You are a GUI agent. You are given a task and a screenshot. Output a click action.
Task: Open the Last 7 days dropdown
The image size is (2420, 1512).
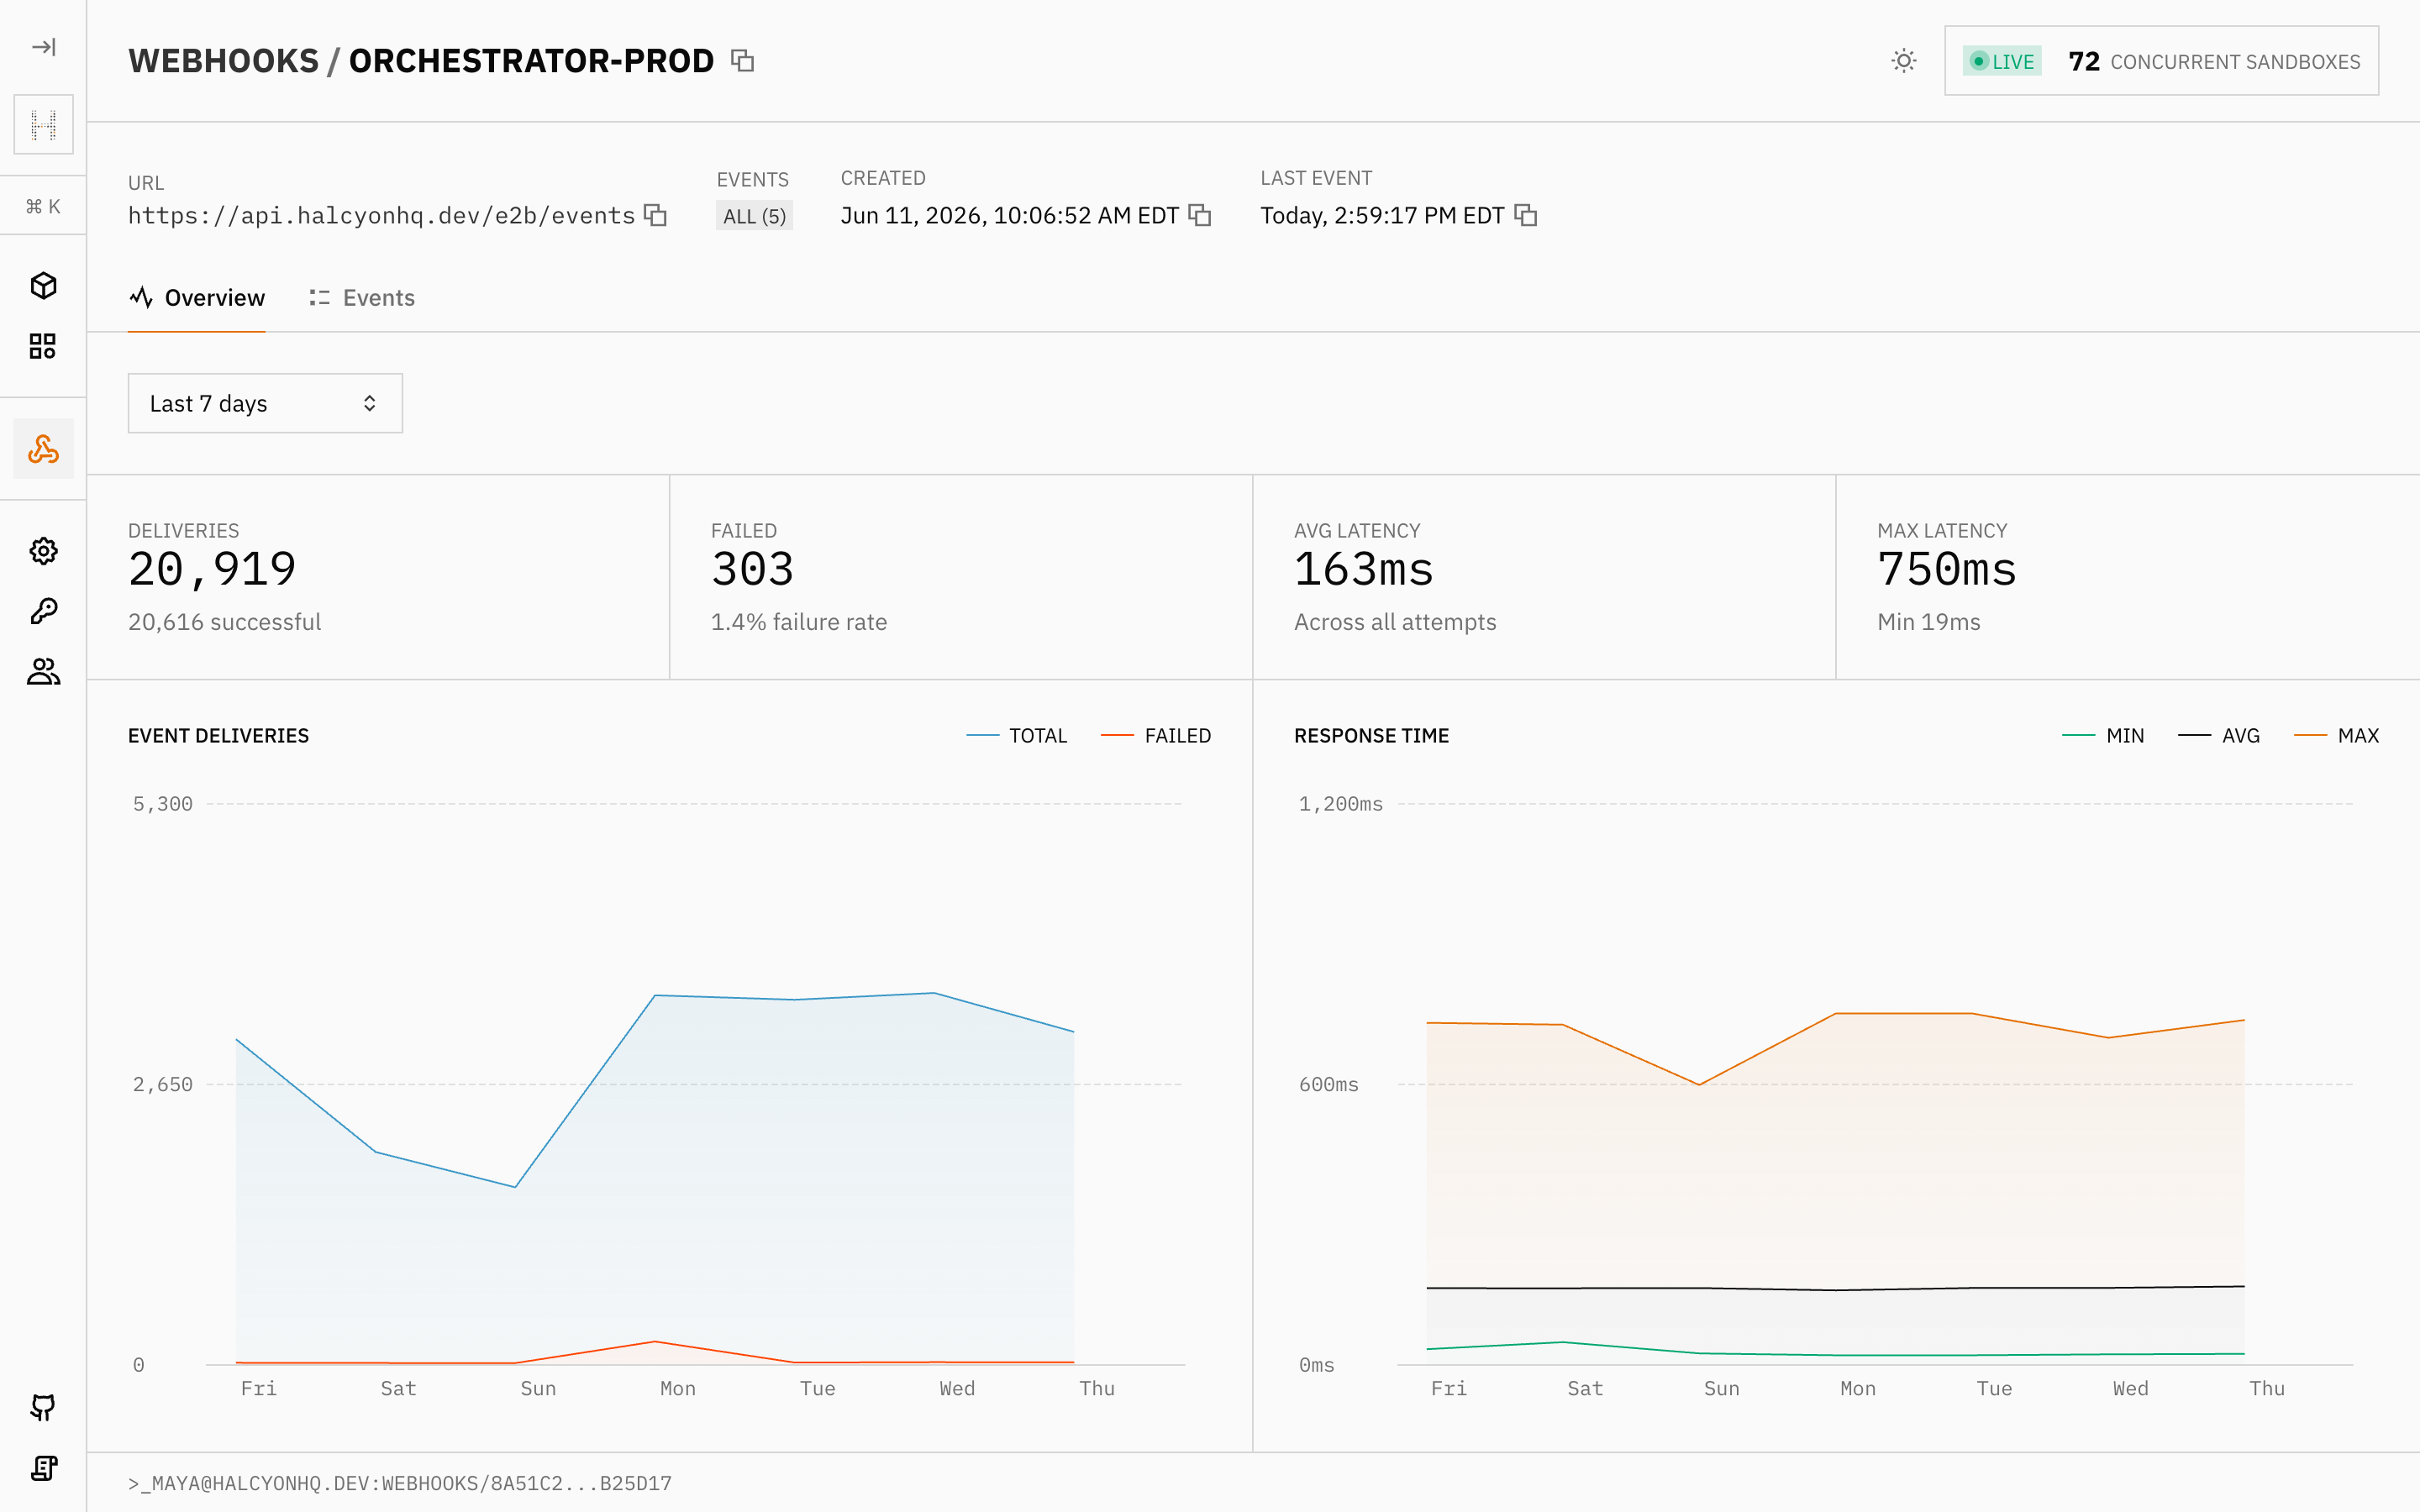[x=265, y=403]
